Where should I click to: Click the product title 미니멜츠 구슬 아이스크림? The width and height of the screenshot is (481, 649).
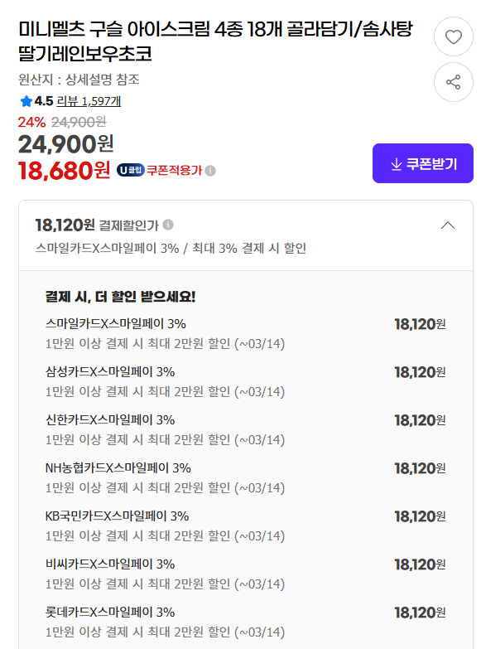(215, 41)
